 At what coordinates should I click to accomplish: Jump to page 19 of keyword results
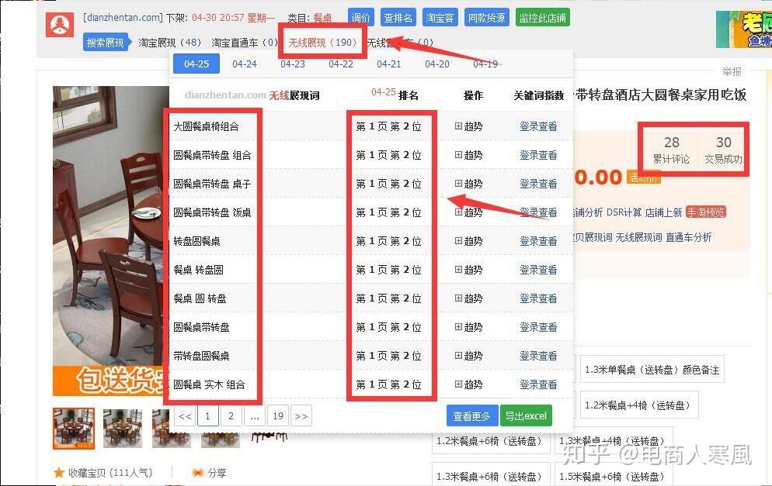pyautogui.click(x=278, y=416)
